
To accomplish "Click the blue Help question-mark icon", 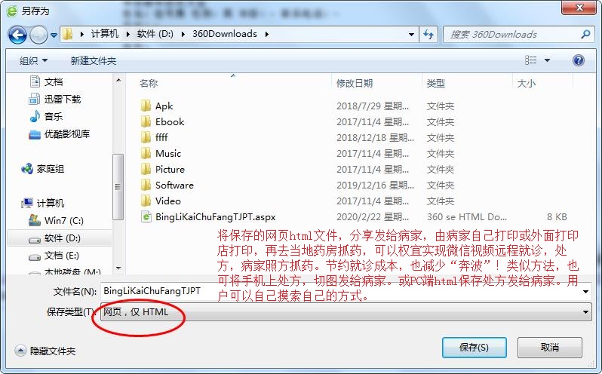I will click(x=578, y=60).
